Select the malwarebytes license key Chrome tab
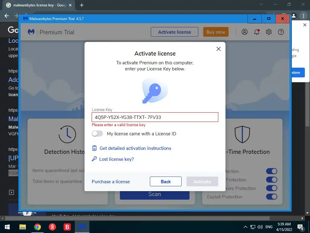Screen dimensions: 310x233 coord(39,5)
